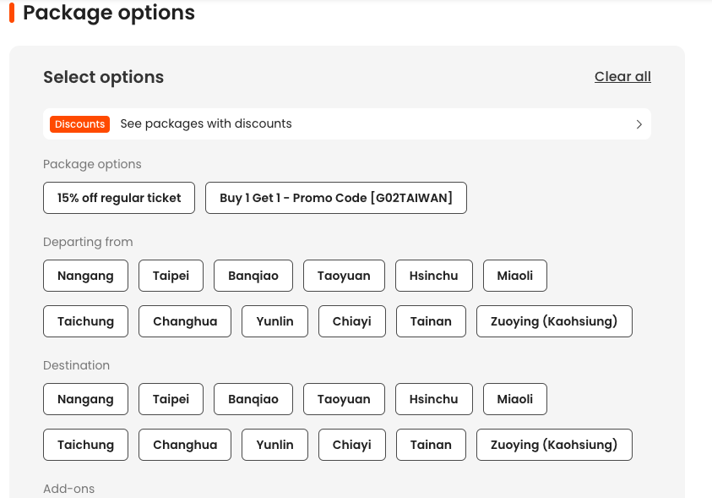Click the orange Discounts badge
Image resolution: width=712 pixels, height=498 pixels.
pyautogui.click(x=79, y=124)
